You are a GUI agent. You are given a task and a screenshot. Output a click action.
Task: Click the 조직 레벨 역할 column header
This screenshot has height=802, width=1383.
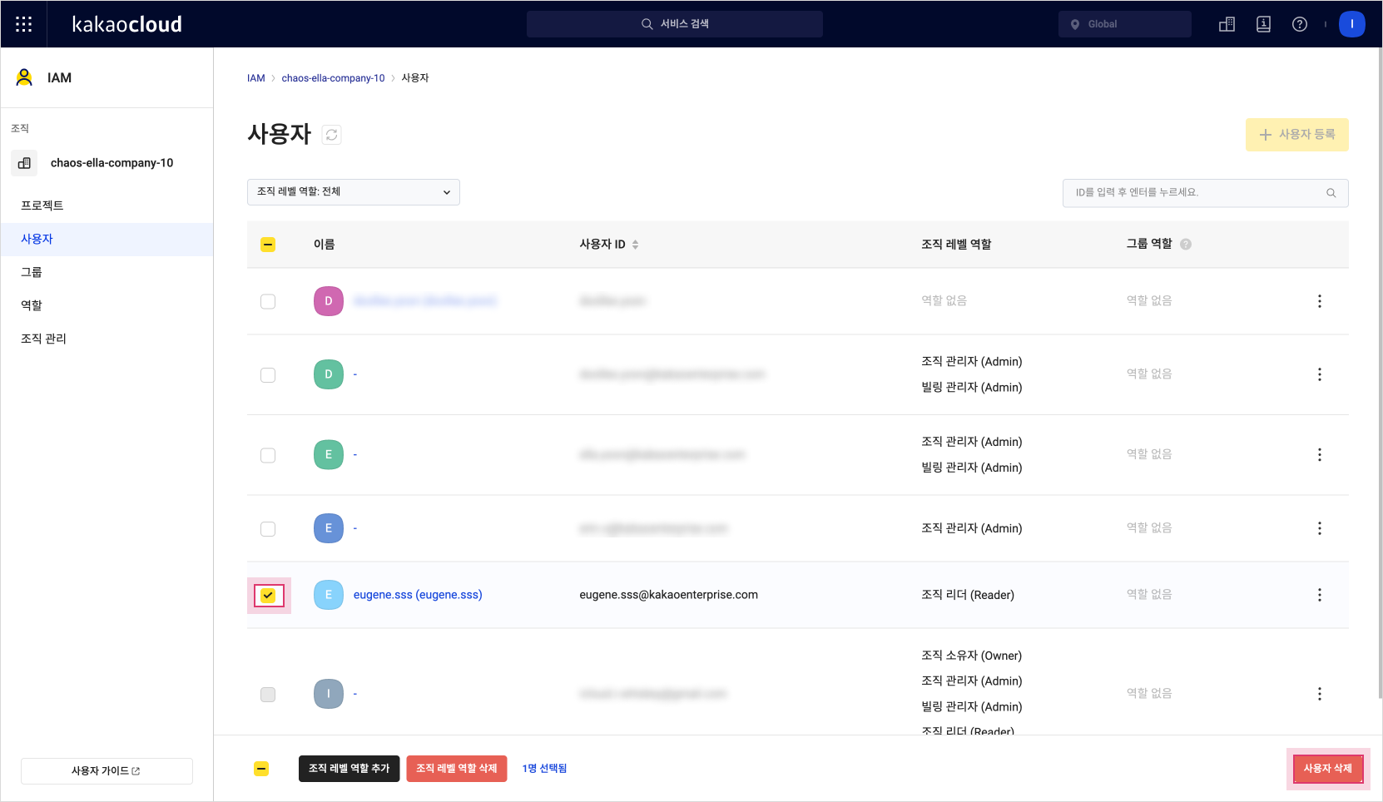(x=956, y=245)
